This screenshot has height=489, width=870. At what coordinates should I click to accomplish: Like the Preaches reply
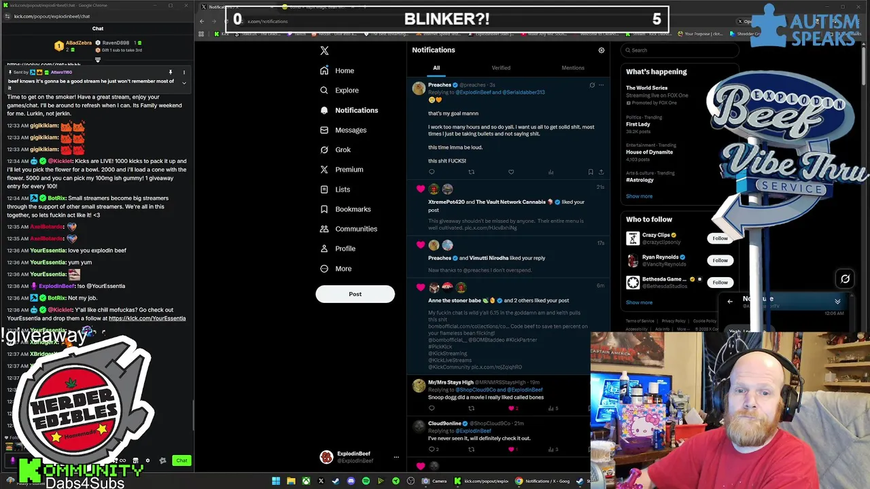coord(511,172)
